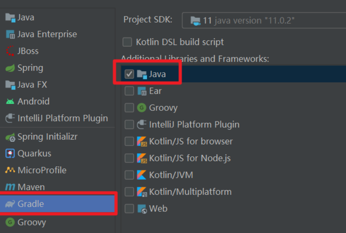
Task: Click the Kotlin/Multiplatform icon
Action: tap(142, 192)
